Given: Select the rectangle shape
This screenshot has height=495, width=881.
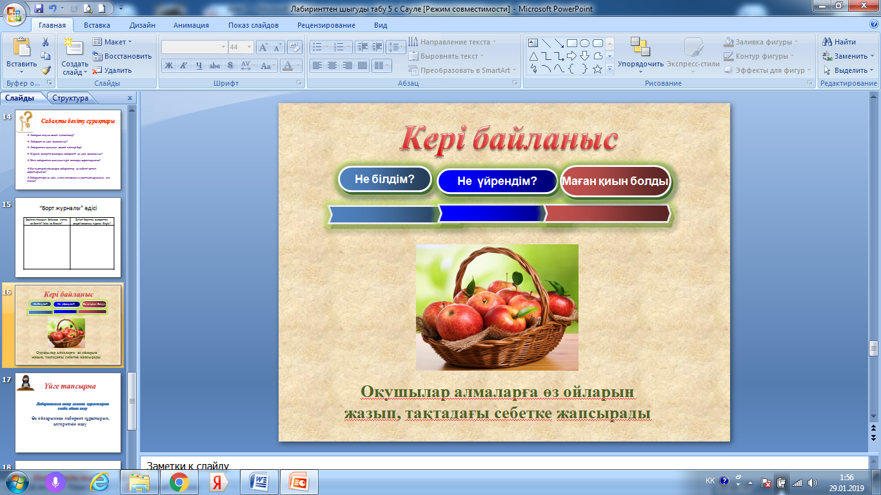Looking at the screenshot, I should coord(571,43).
